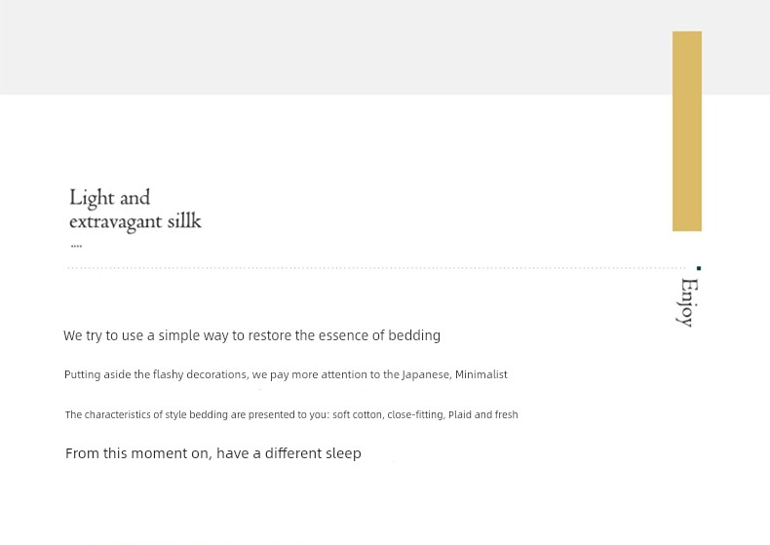Click the vertical 'Enjoy' text
This screenshot has width=770, height=545.
(688, 302)
